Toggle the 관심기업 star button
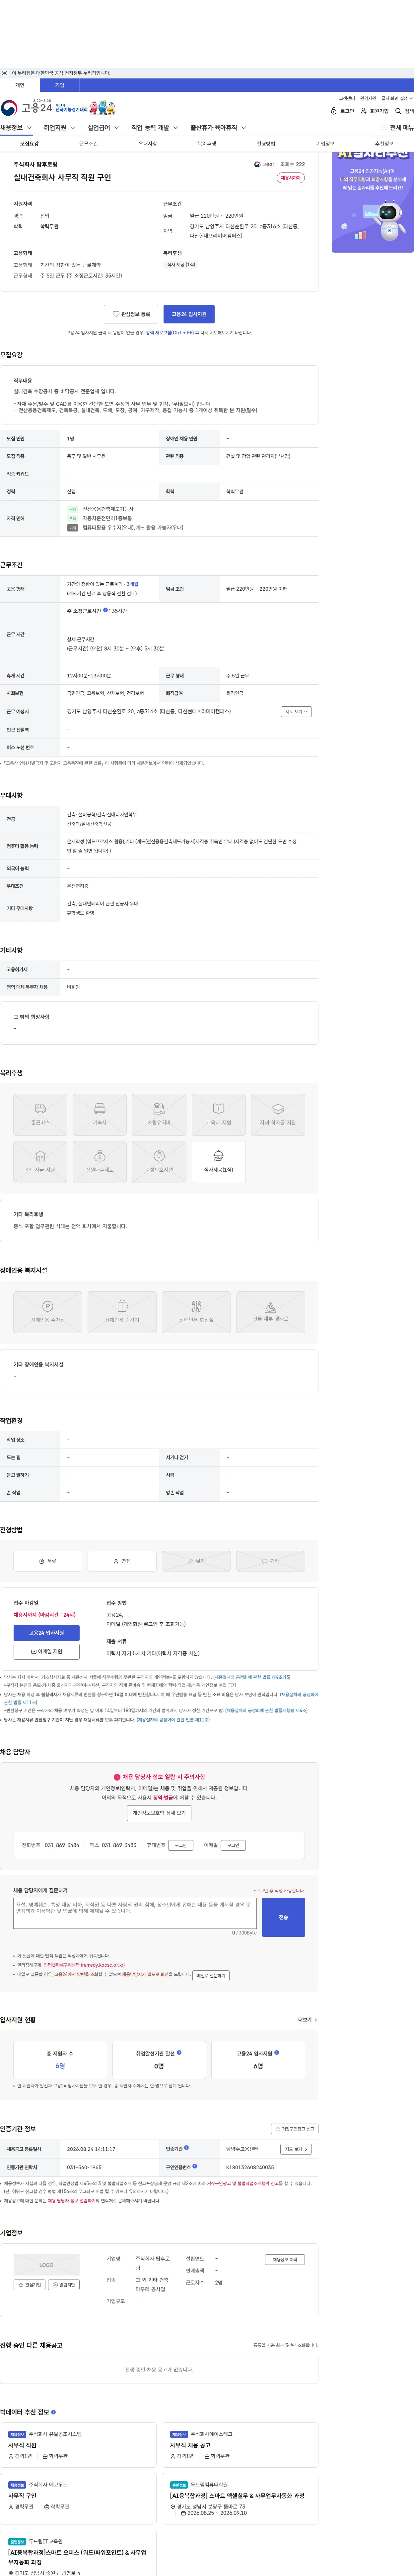The image size is (414, 2576). coord(29,2285)
